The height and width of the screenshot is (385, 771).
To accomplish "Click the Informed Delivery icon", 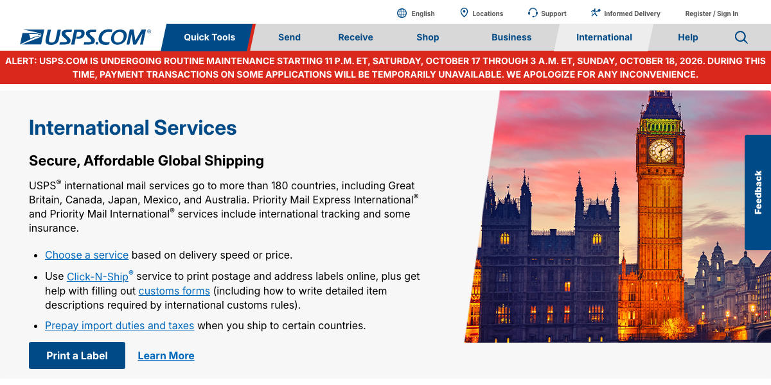I will click(596, 13).
